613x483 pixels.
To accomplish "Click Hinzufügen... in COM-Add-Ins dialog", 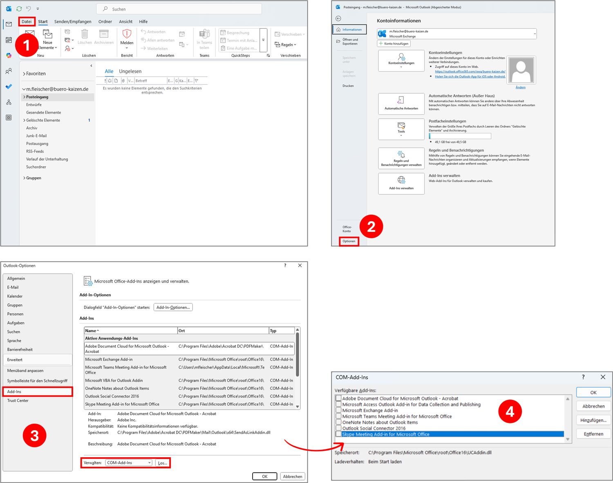I will (593, 420).
